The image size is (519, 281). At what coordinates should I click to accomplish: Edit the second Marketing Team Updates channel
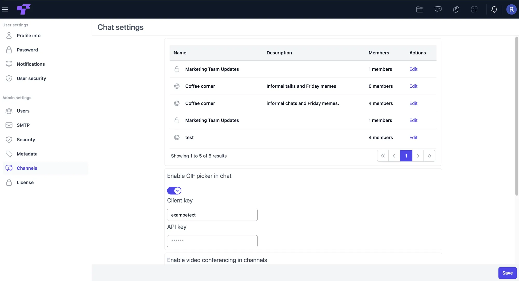pyautogui.click(x=413, y=120)
